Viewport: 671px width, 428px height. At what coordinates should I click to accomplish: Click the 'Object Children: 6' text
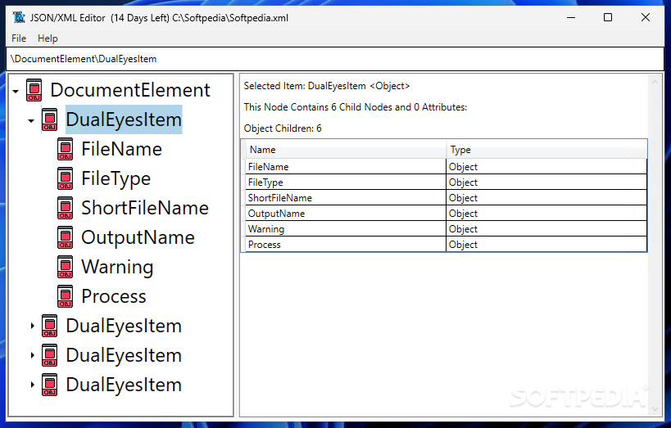coord(283,128)
